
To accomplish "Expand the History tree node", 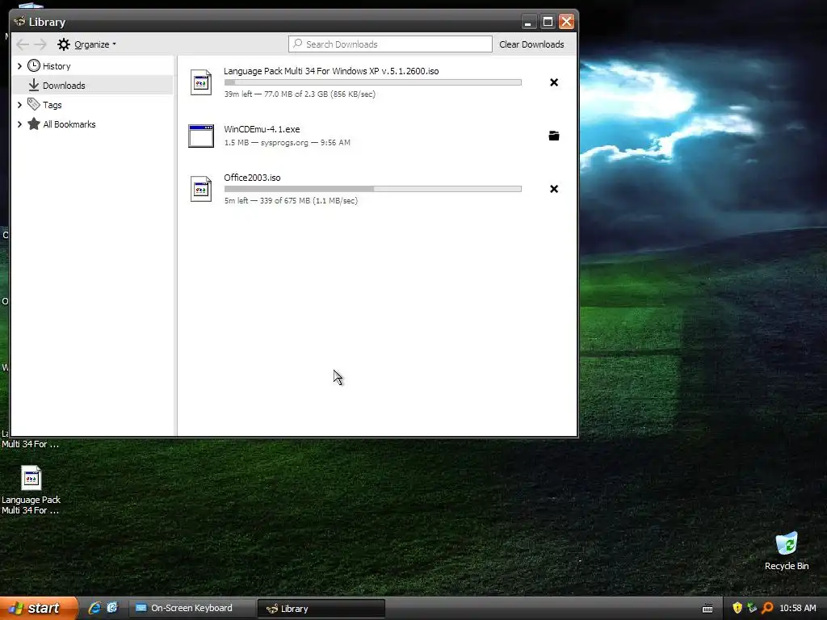I will [19, 66].
